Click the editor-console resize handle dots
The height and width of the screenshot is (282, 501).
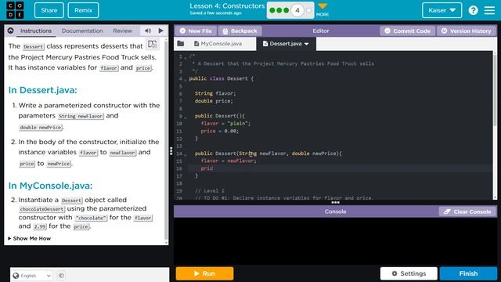335,202
